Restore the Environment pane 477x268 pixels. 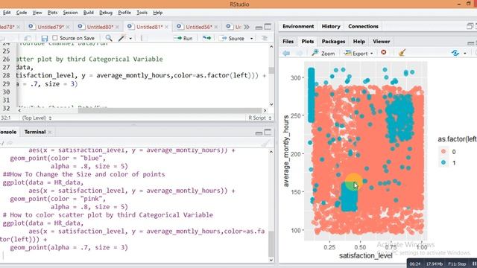click(x=470, y=27)
